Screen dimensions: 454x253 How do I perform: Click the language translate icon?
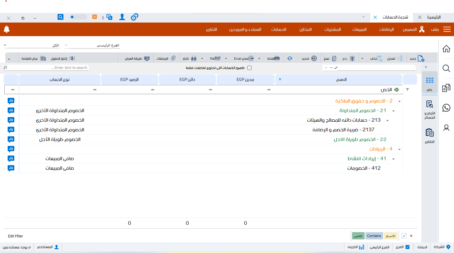(x=109, y=17)
